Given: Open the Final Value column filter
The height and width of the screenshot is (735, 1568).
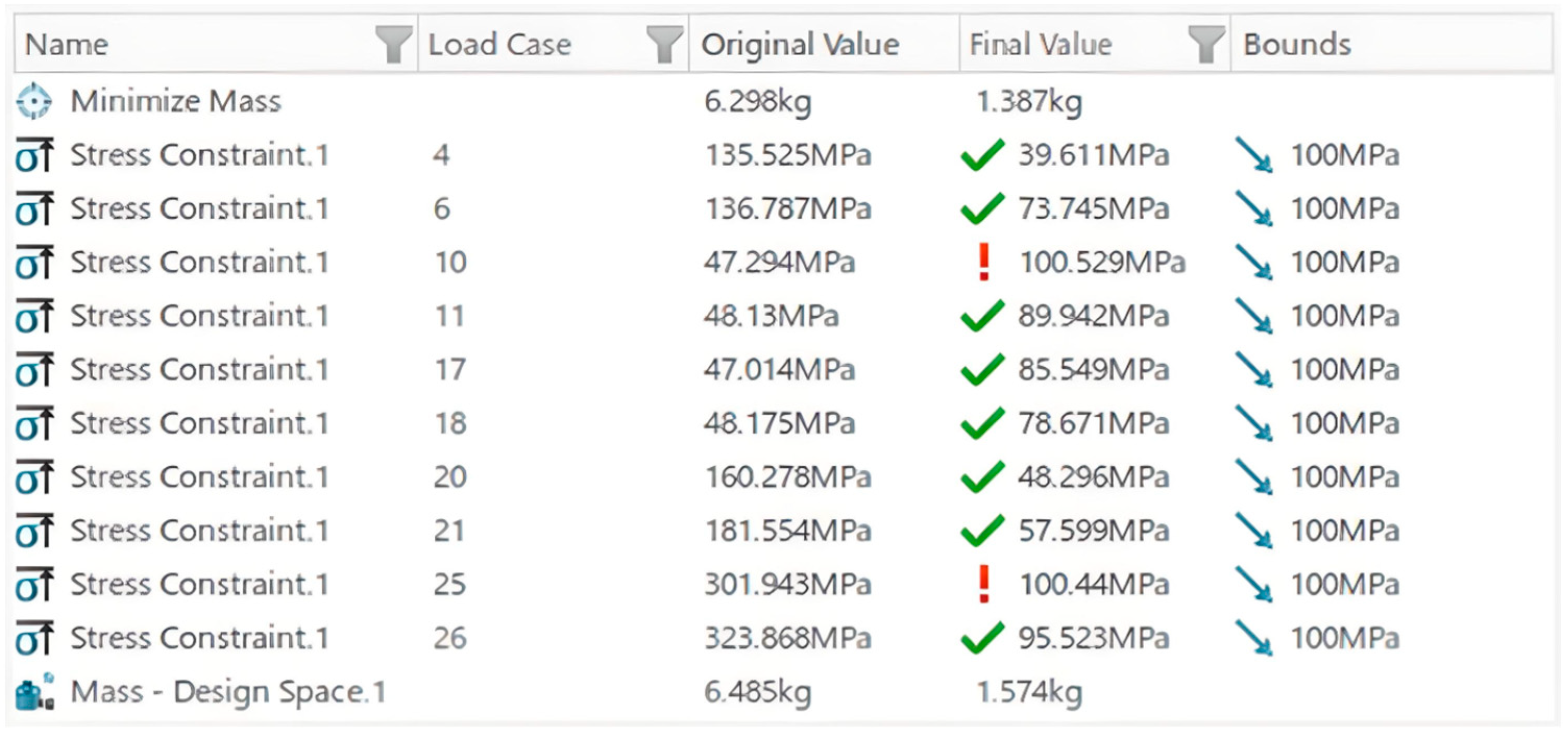Looking at the screenshot, I should 1206,44.
